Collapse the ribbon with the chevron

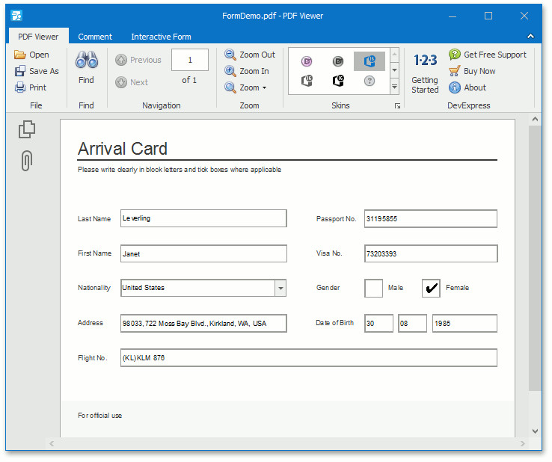530,36
